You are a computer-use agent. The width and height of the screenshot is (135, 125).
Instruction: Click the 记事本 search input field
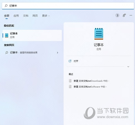[x=68, y=6]
